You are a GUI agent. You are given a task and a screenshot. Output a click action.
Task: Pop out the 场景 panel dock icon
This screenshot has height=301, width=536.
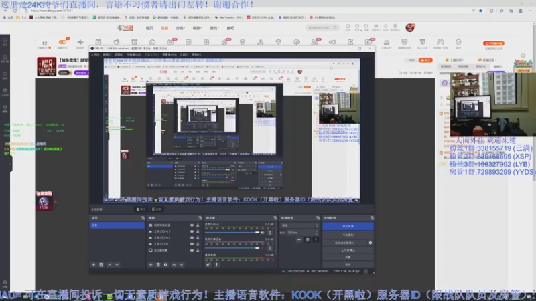point(143,218)
